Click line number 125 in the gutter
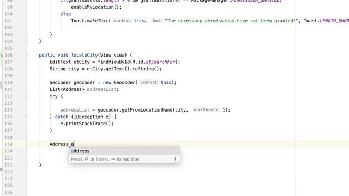349x196 pixels. tap(9, 186)
